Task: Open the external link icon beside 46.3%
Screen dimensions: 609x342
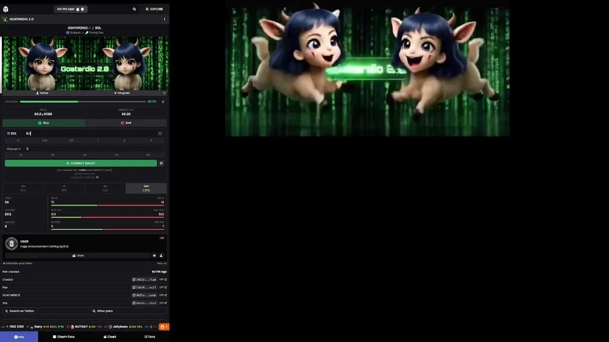Action: tap(163, 102)
